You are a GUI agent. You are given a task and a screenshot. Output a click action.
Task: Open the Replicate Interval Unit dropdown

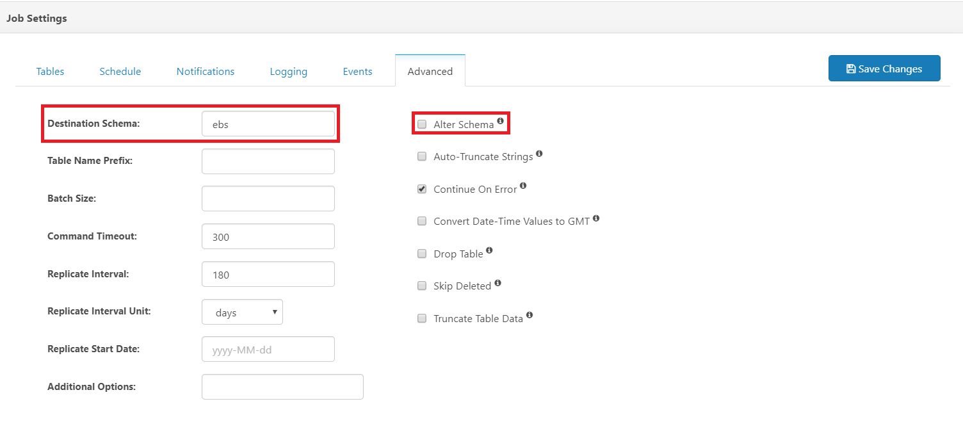242,312
